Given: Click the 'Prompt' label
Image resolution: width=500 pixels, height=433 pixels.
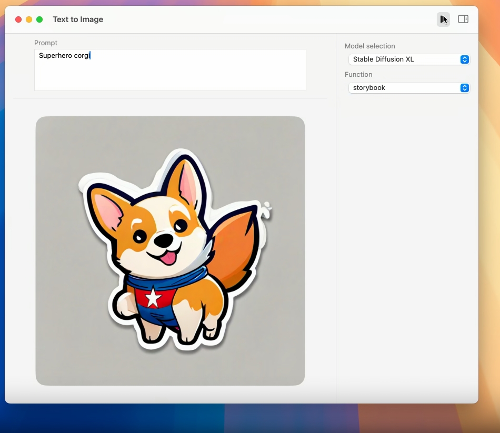Looking at the screenshot, I should [46, 43].
